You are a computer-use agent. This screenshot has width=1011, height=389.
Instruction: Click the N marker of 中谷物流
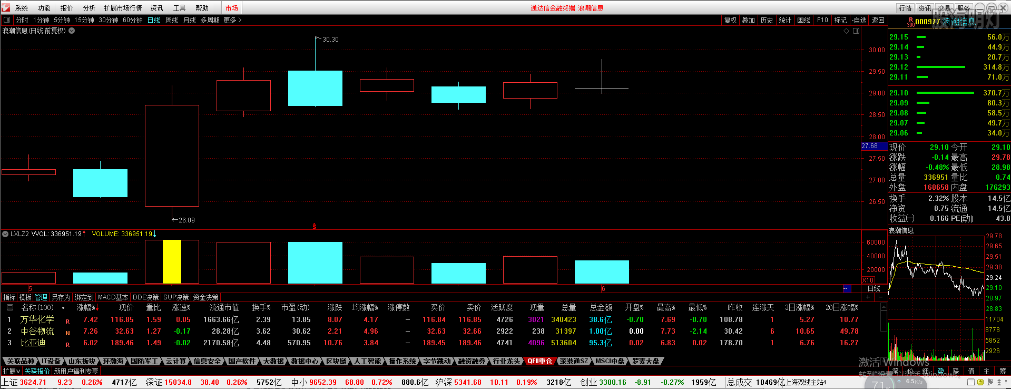pos(67,333)
